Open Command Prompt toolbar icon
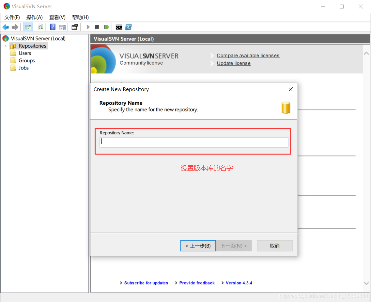The width and height of the screenshot is (371, 302). 119,27
